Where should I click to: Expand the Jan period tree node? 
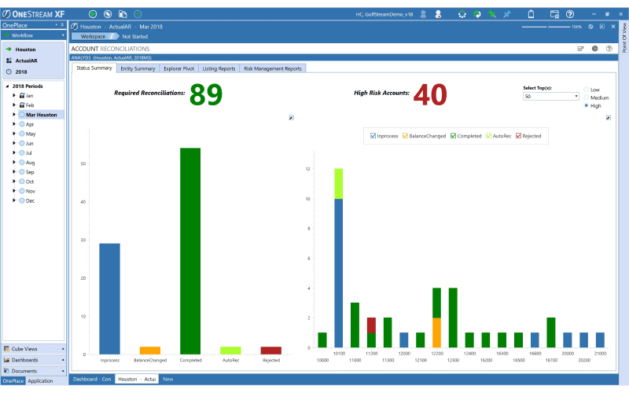coord(14,95)
